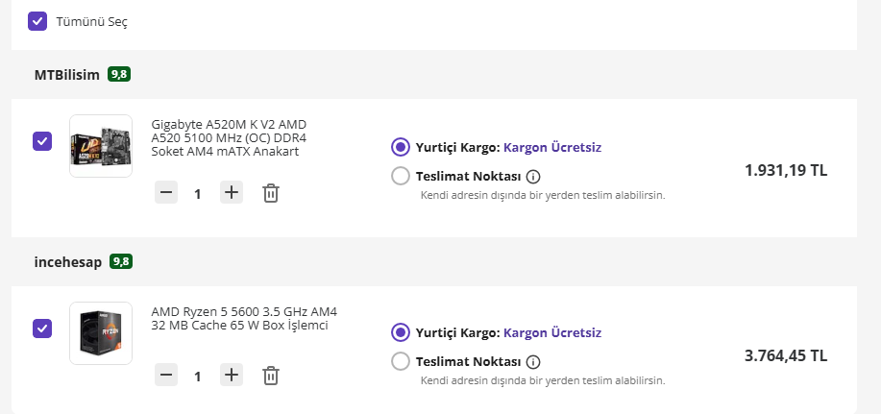Viewport: 881px width, 414px height.
Task: Increase AMD Ryzen 5 5600 quantity
Action: click(x=231, y=376)
